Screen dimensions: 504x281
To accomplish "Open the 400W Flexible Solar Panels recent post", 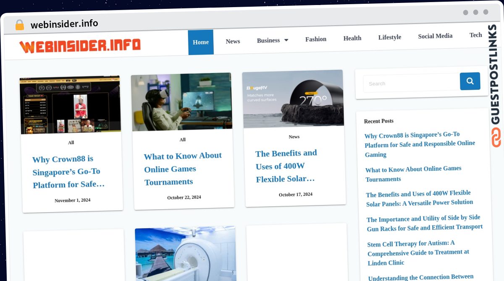I will (419, 198).
